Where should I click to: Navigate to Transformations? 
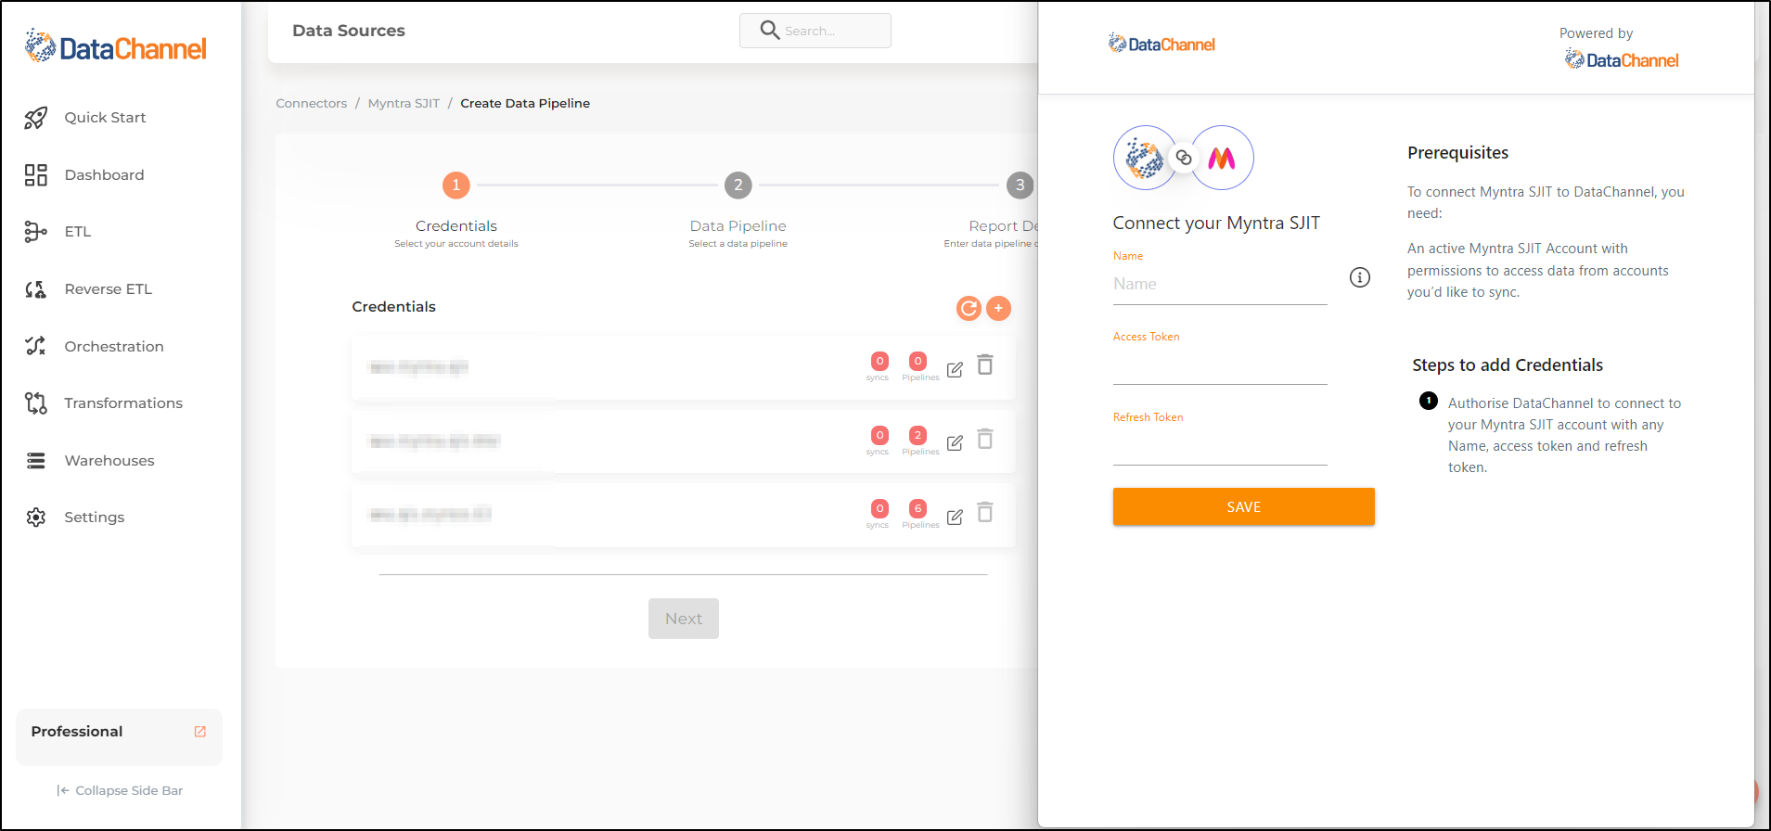pos(123,403)
